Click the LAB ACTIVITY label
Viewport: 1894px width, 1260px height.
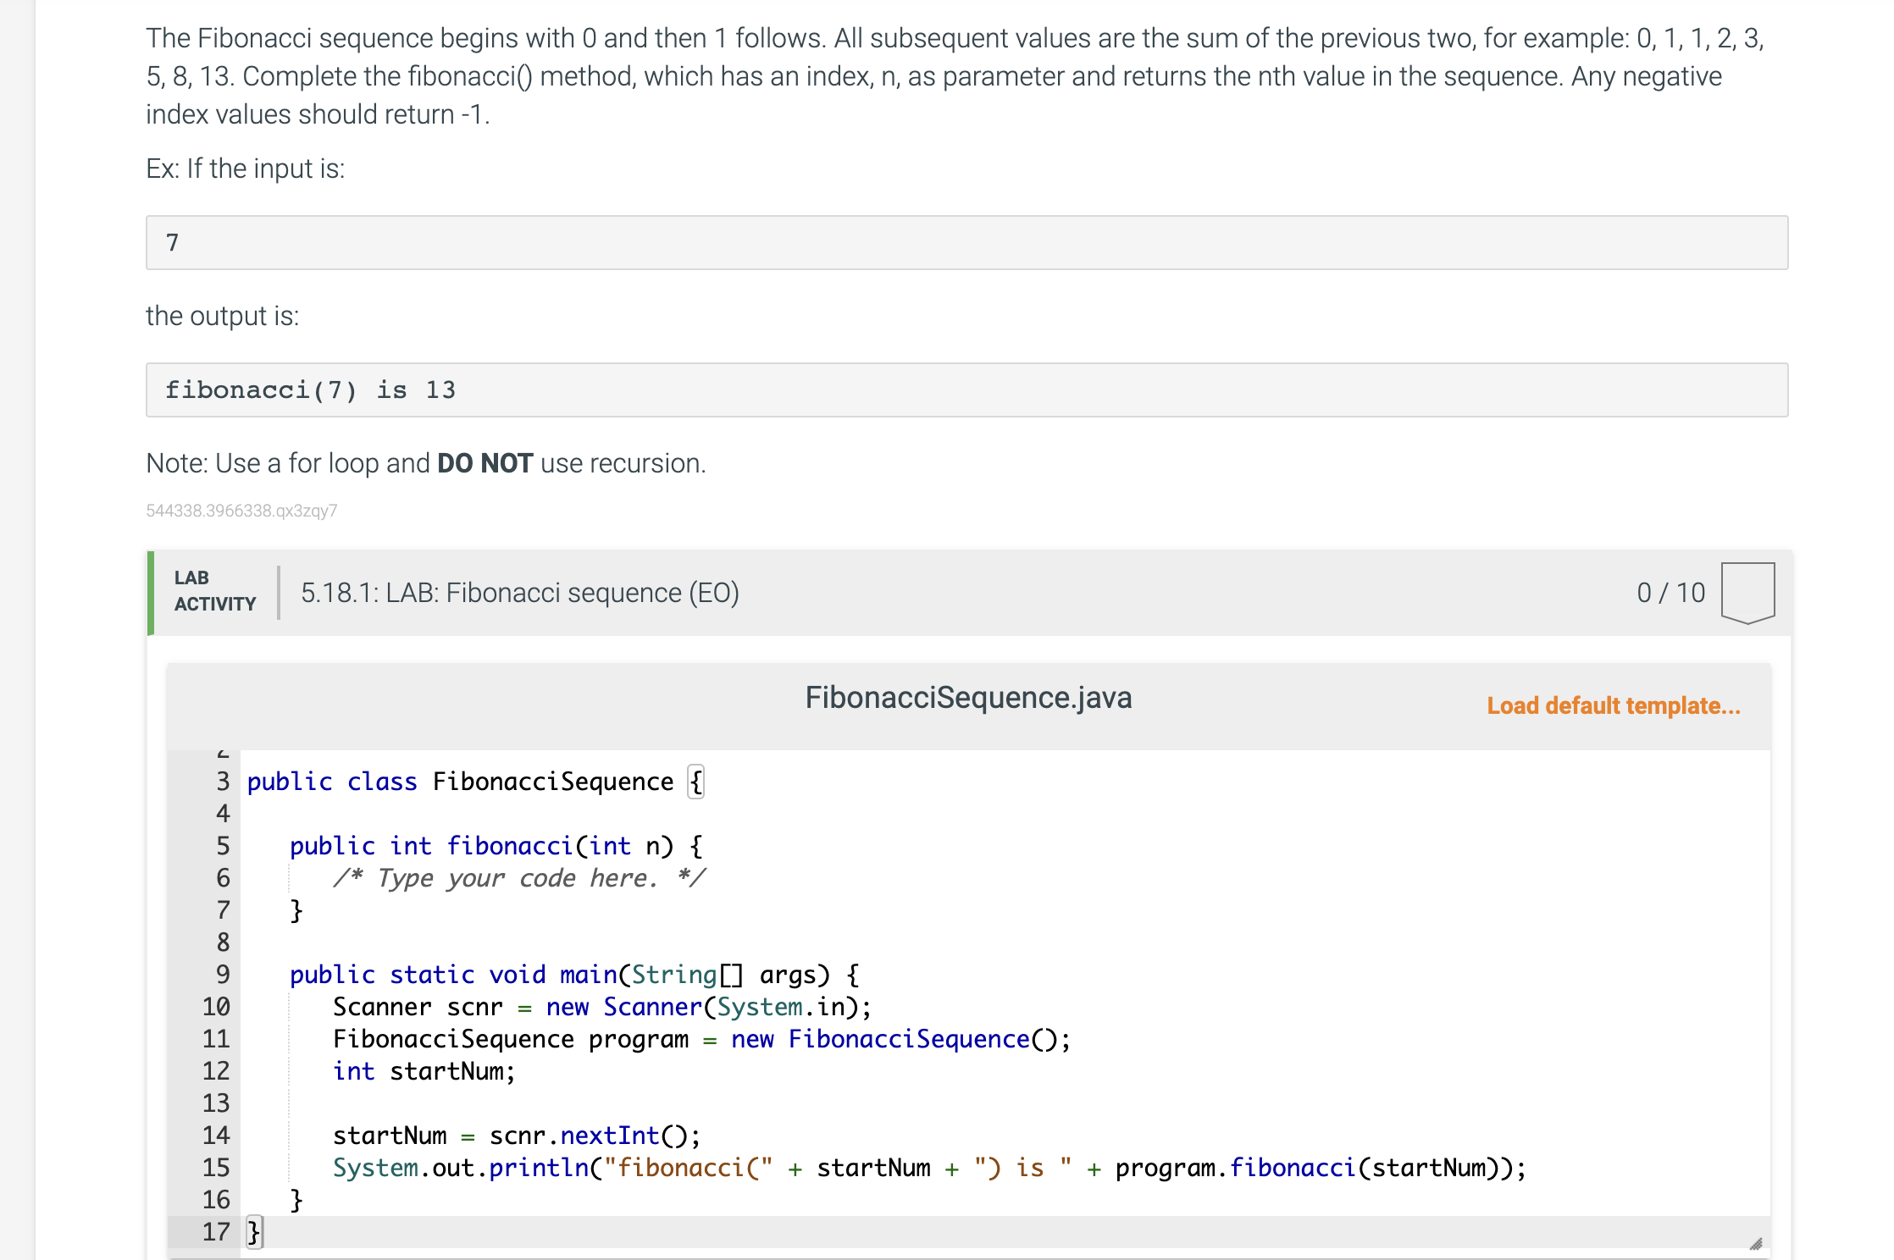pyautogui.click(x=214, y=591)
